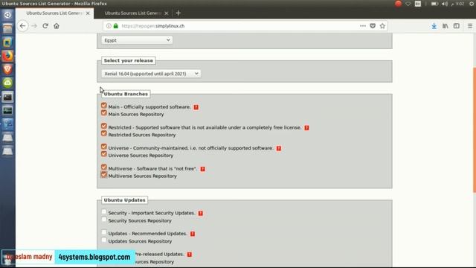476x268 pixels.
Task: Uncheck Main - Officially supported software
Action: pyautogui.click(x=104, y=106)
